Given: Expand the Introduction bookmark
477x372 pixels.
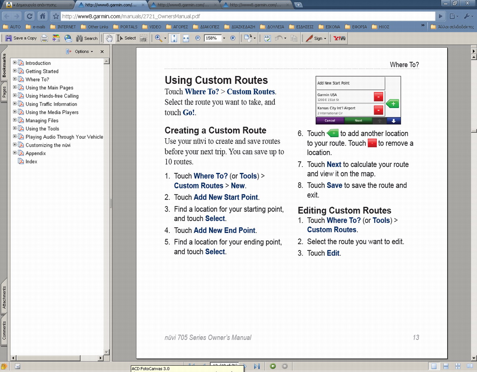Looking at the screenshot, I should (15, 63).
